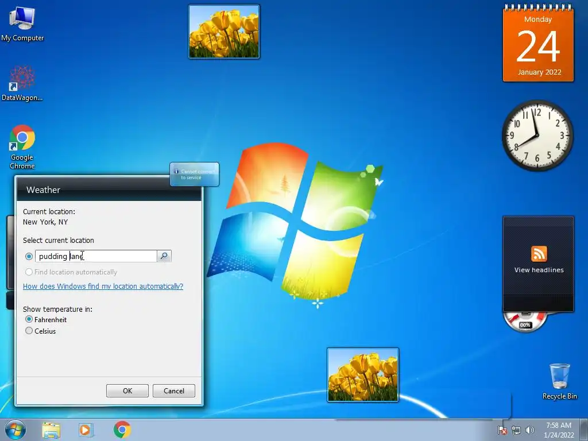Click the Cannot connect to service notice
This screenshot has width=588, height=441.
194,175
